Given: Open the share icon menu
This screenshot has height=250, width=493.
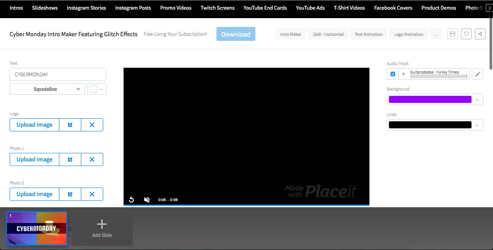Looking at the screenshot, I should pos(480,34).
